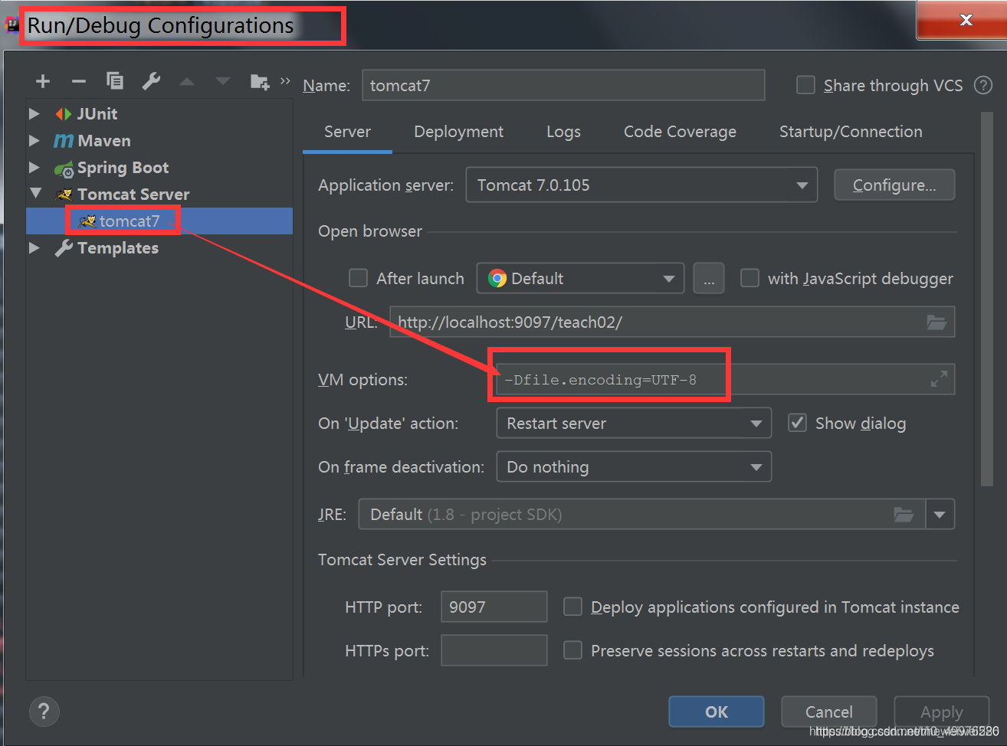
Task: Move configuration down arrow
Action: point(223,81)
